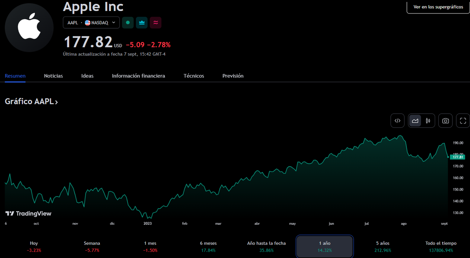Open the Gráfico AAPL link

pyautogui.click(x=31, y=102)
